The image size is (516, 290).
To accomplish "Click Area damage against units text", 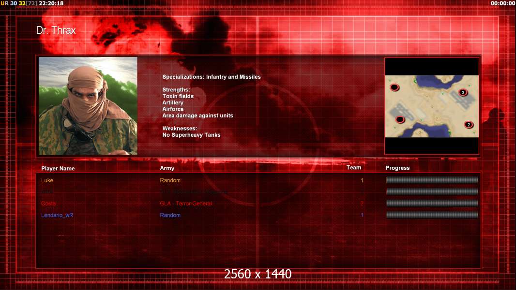I will tap(197, 116).
